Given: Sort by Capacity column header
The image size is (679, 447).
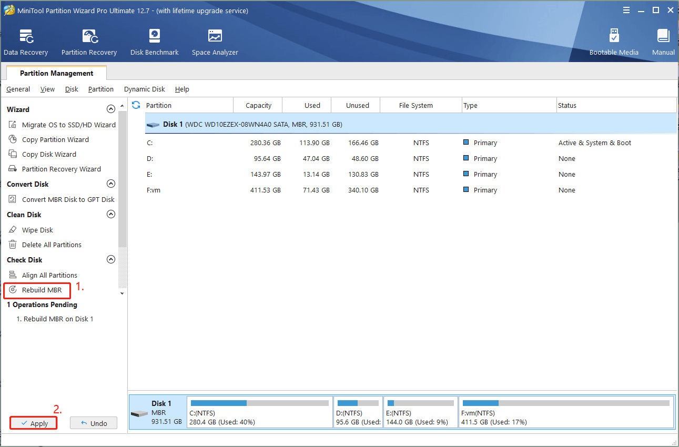Looking at the screenshot, I should (x=258, y=105).
